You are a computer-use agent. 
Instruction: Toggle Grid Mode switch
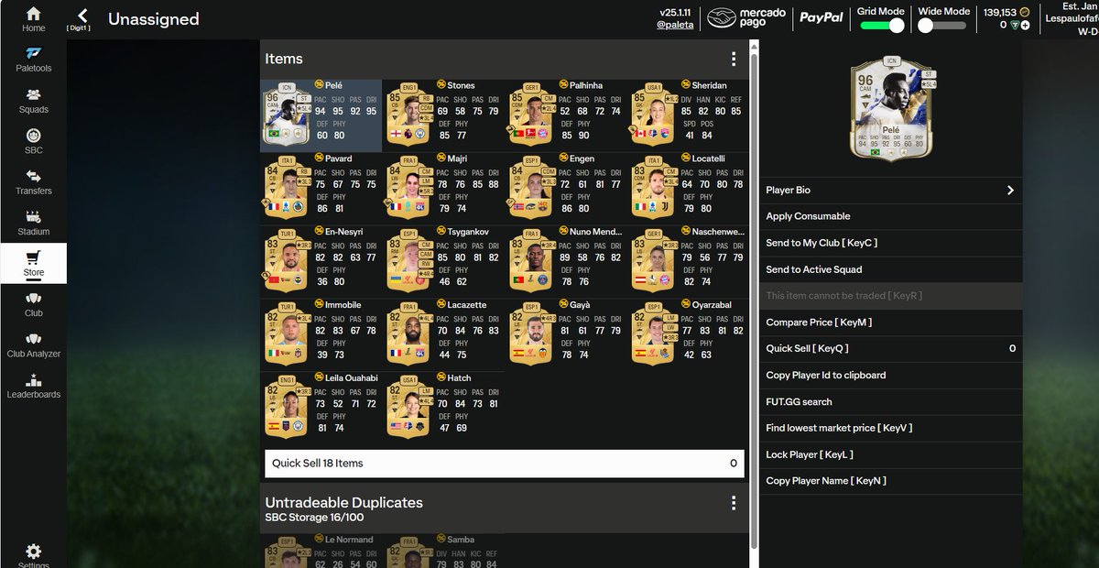click(882, 26)
